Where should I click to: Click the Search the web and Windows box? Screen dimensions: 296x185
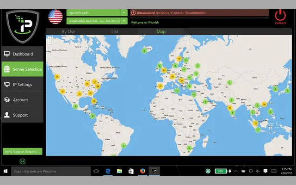51,171
